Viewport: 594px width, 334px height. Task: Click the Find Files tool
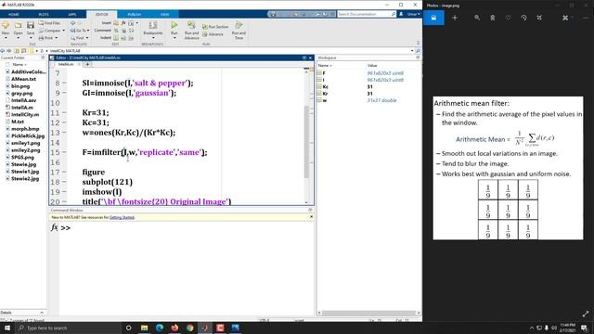point(49,23)
